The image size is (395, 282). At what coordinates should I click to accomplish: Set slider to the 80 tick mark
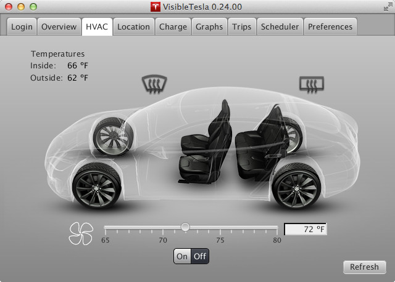click(x=277, y=231)
